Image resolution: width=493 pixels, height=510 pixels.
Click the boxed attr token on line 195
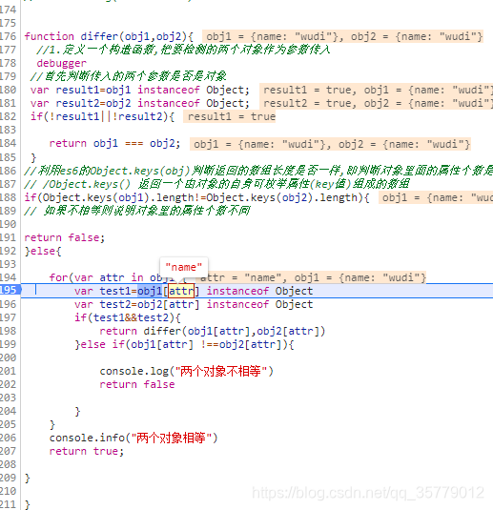[181, 291]
